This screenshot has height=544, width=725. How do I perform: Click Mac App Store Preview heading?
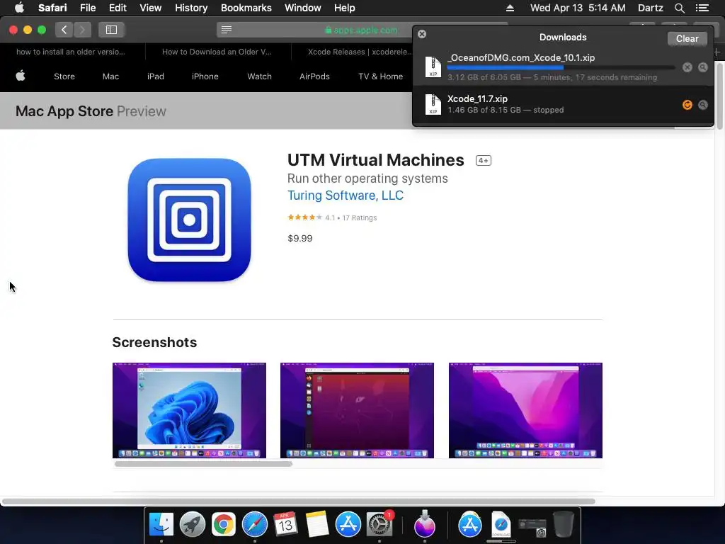tap(91, 111)
